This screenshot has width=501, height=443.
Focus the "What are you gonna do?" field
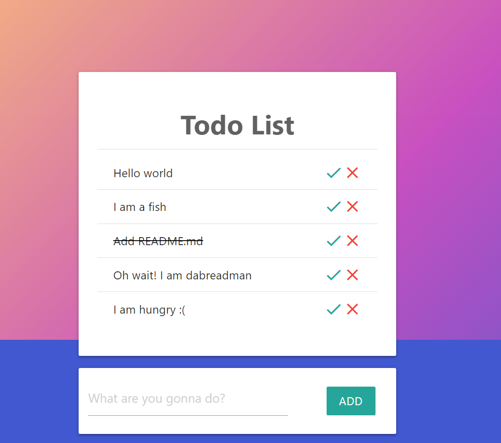click(x=188, y=399)
